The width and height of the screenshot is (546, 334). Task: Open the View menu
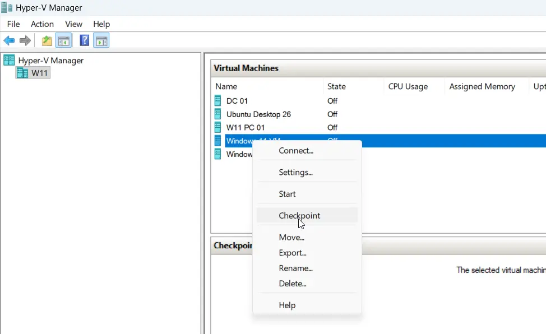73,24
